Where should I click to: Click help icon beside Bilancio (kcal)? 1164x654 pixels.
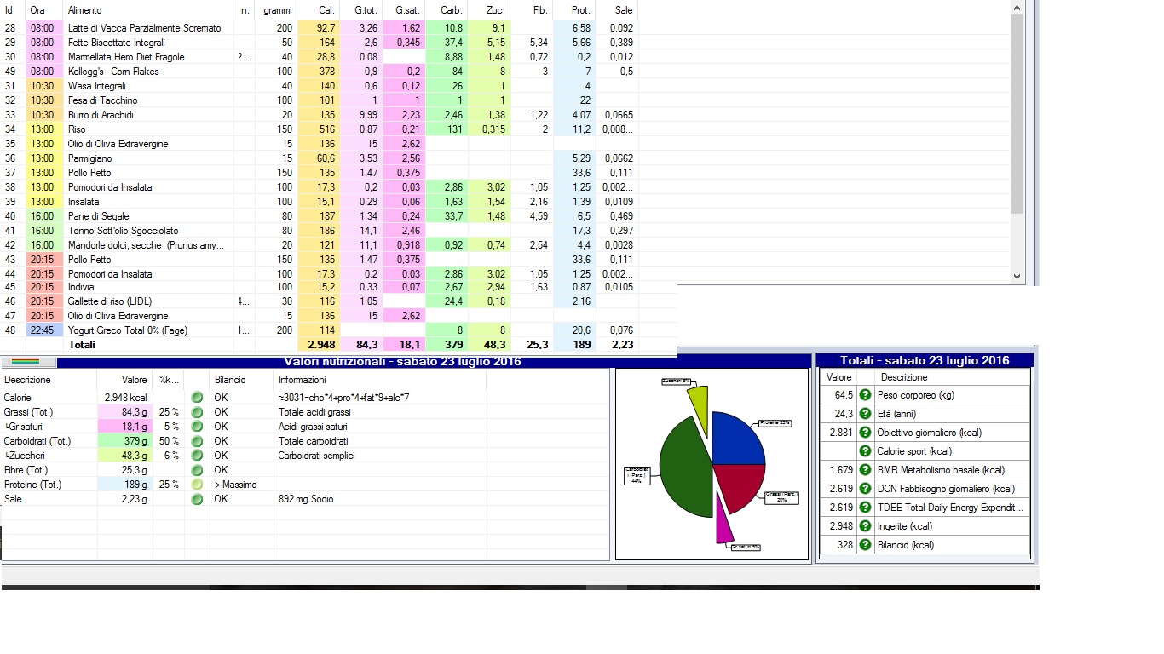[x=865, y=545]
